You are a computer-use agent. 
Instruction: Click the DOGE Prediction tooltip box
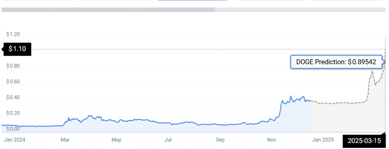click(x=337, y=62)
